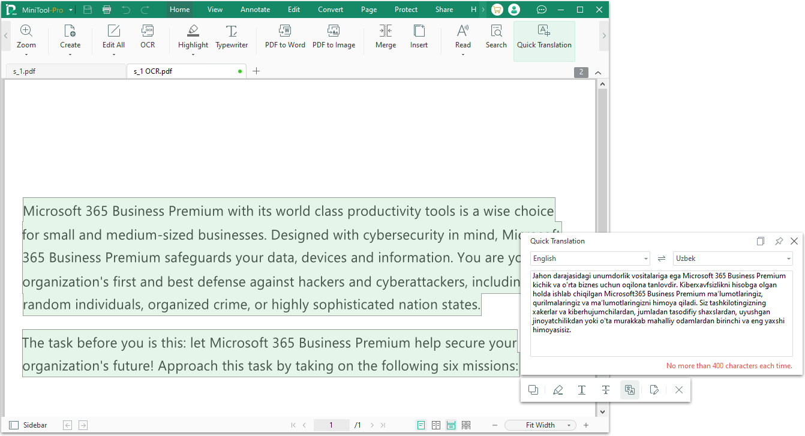Select two-page view mode
Image resolution: width=805 pixels, height=436 pixels.
[x=436, y=425]
